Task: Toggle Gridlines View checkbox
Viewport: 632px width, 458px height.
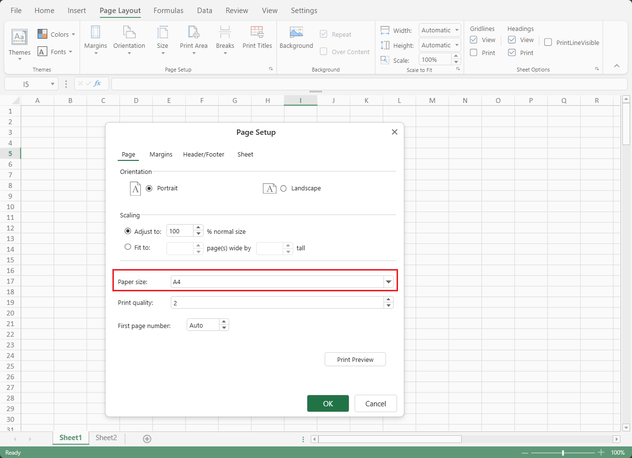Action: click(474, 40)
